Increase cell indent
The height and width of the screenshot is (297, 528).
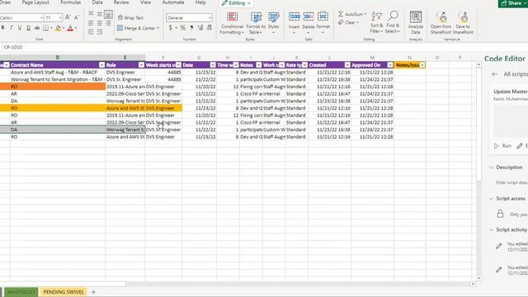pyautogui.click(x=100, y=31)
